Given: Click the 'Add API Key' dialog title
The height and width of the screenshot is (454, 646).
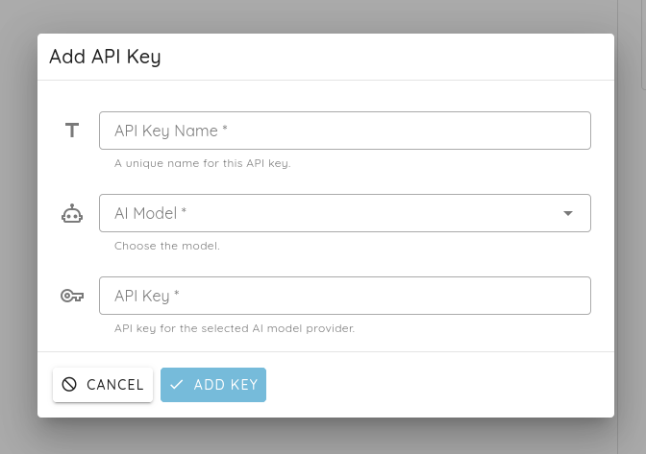Looking at the screenshot, I should 105,57.
